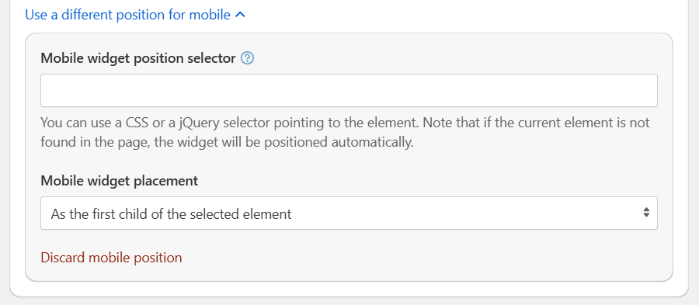Viewport: 699px width, 305px height.
Task: Click the up-down arrows in placement dropdown
Action: point(646,213)
